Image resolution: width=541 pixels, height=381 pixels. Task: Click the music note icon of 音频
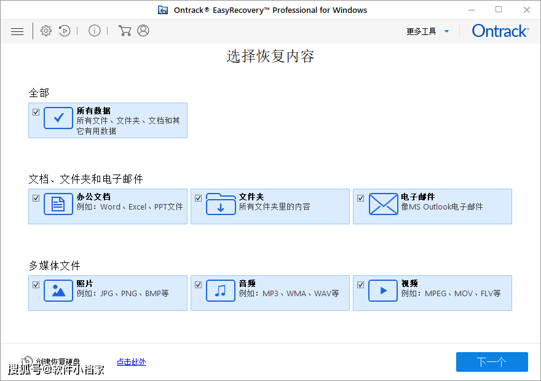pyautogui.click(x=221, y=291)
